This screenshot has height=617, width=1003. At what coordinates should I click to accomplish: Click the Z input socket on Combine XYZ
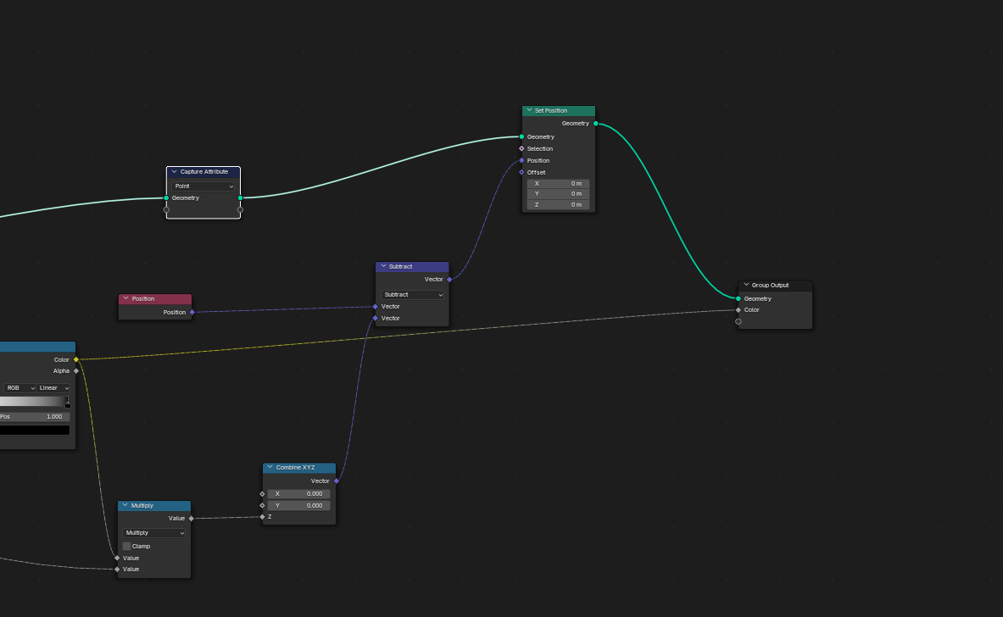[262, 517]
